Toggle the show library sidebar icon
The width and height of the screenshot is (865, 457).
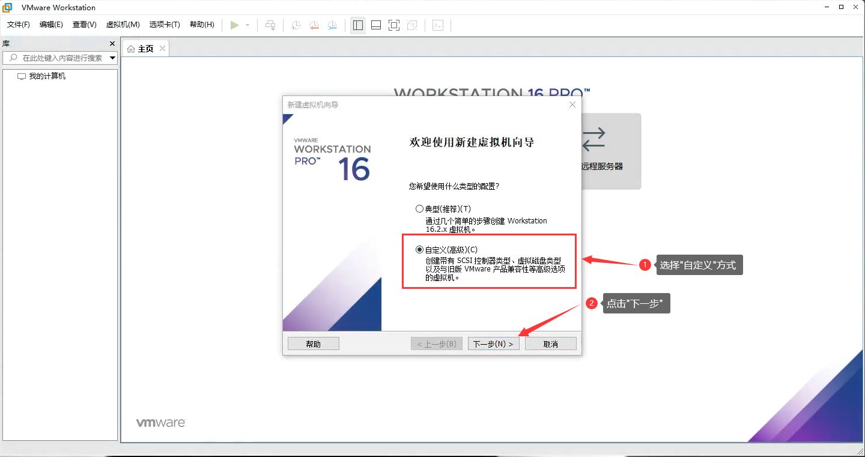(x=358, y=25)
